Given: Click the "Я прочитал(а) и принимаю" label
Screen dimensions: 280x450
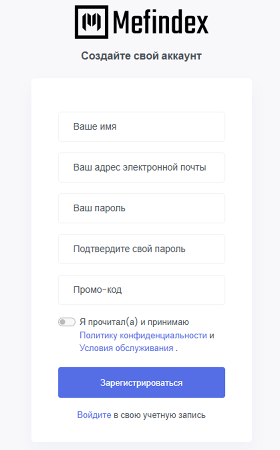Looking at the screenshot, I should 134,322.
